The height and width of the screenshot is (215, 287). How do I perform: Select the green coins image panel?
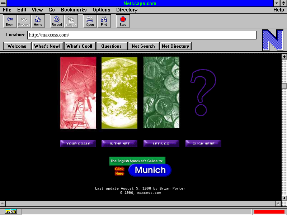tap(161, 92)
